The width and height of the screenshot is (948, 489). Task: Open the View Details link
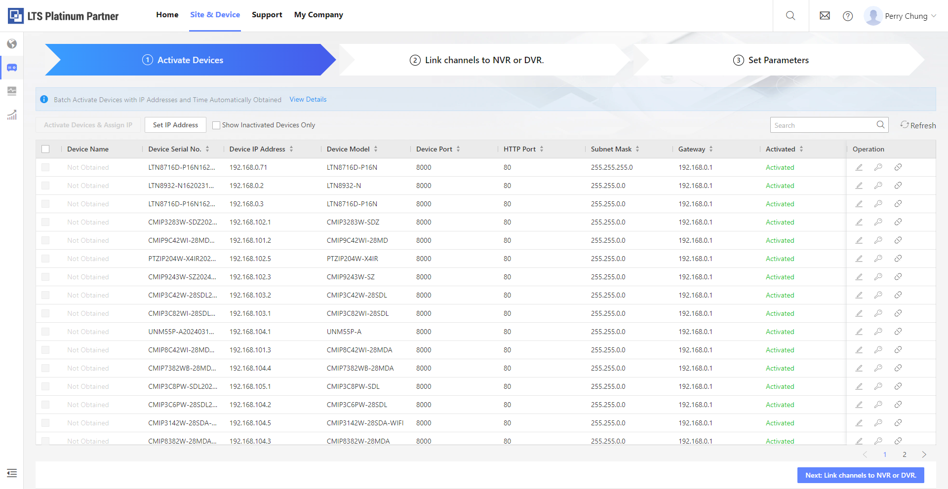(x=308, y=99)
